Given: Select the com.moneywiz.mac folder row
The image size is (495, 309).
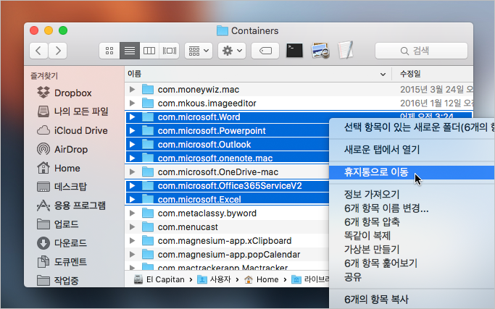Looking at the screenshot, I should (x=299, y=90).
